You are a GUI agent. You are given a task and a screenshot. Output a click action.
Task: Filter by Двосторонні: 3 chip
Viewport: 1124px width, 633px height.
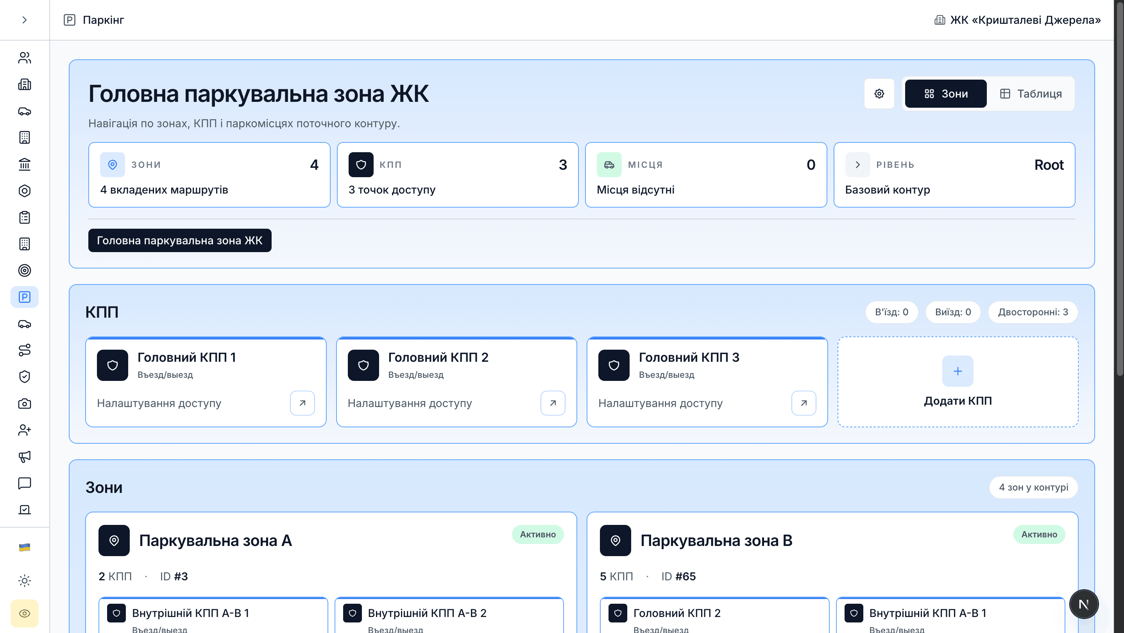tap(1033, 312)
